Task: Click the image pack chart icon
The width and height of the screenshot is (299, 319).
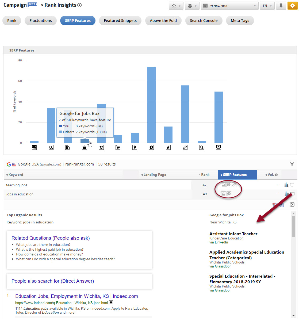Action: click(x=68, y=147)
